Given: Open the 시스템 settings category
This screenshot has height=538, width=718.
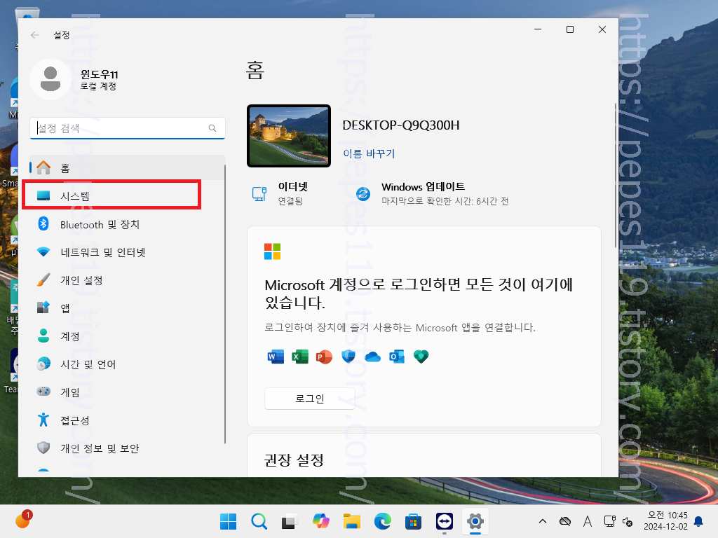Looking at the screenshot, I should coord(128,196).
